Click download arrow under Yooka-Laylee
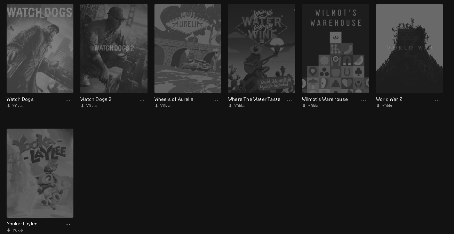 [9, 230]
